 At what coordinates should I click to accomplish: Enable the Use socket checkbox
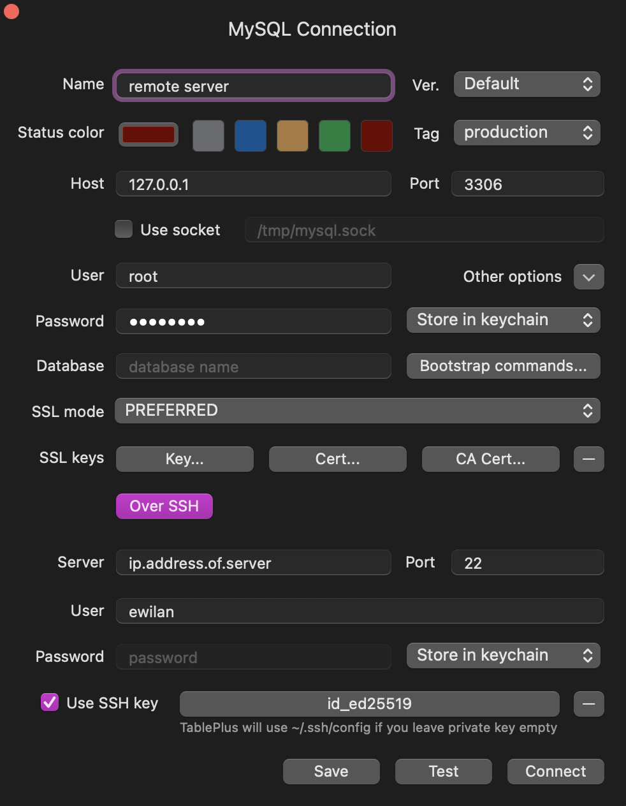(x=124, y=230)
